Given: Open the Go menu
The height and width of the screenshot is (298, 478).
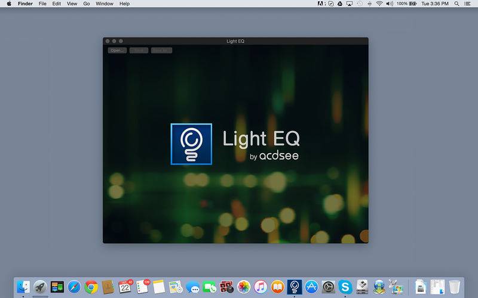Looking at the screenshot, I should coord(87,4).
